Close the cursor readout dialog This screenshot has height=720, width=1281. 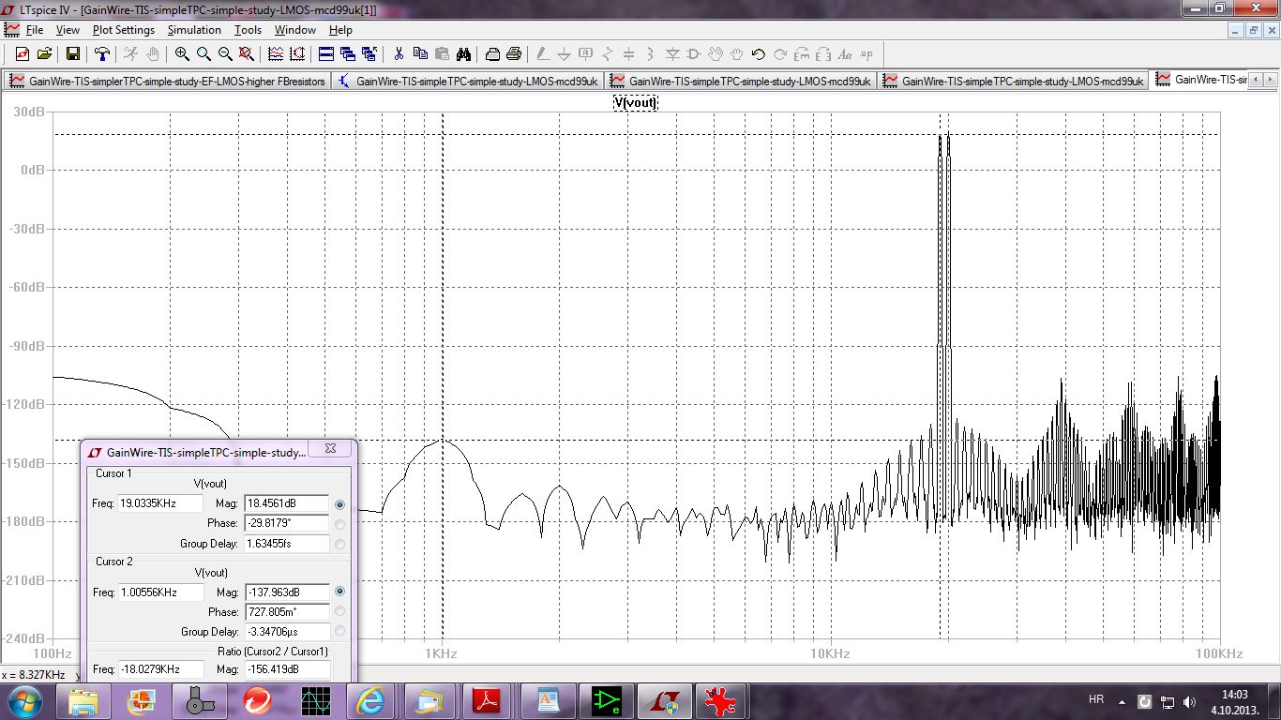[x=330, y=450]
